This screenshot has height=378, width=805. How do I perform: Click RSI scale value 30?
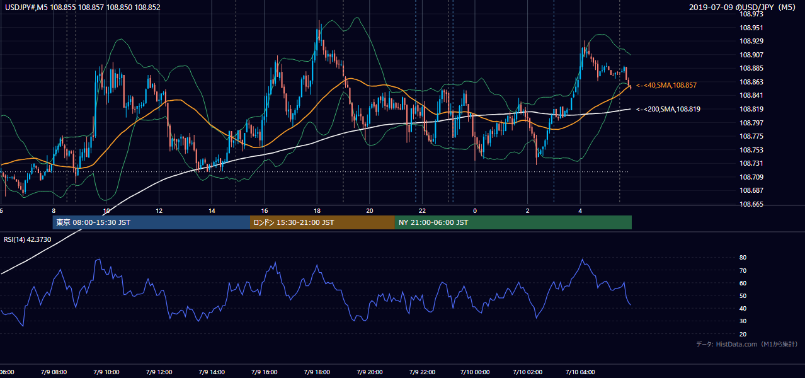[x=743, y=321]
